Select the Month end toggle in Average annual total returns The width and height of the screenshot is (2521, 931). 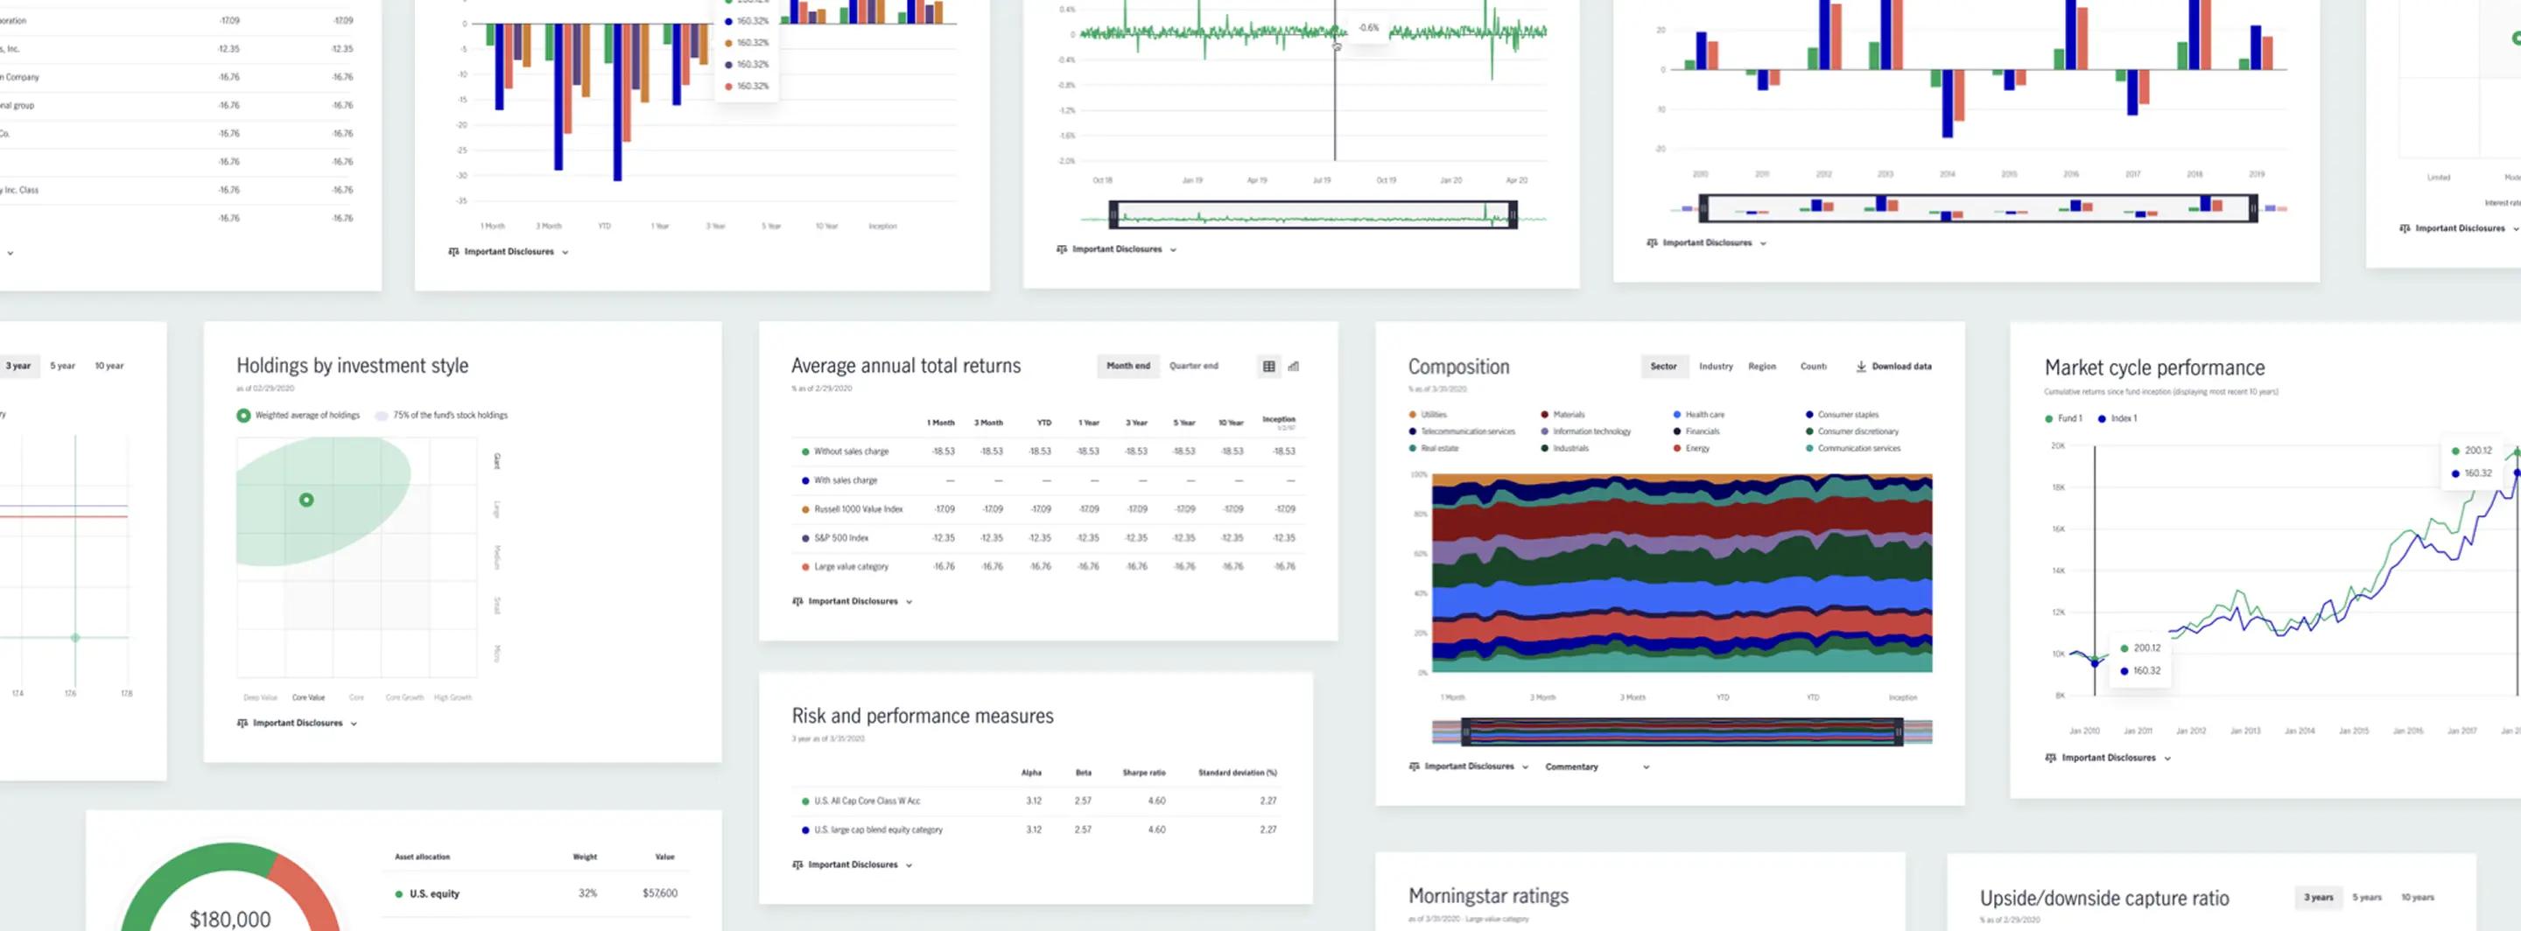(1127, 366)
